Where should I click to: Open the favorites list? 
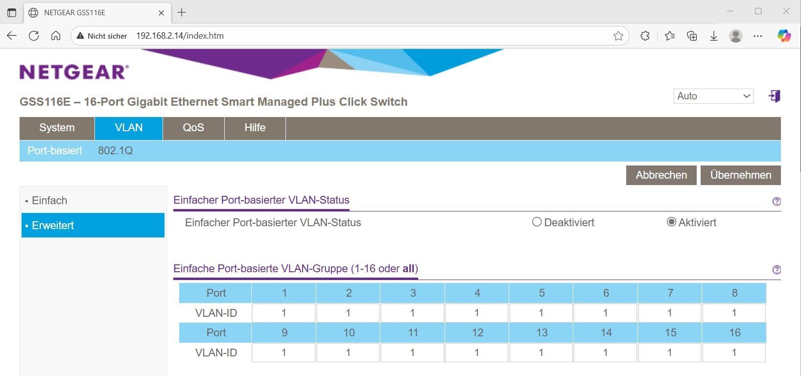coord(670,36)
